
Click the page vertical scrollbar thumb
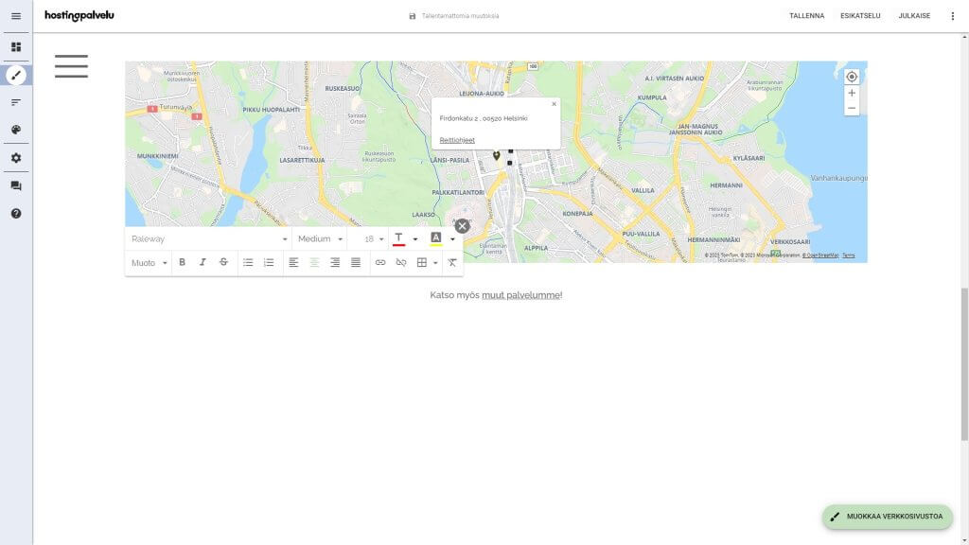tap(964, 364)
